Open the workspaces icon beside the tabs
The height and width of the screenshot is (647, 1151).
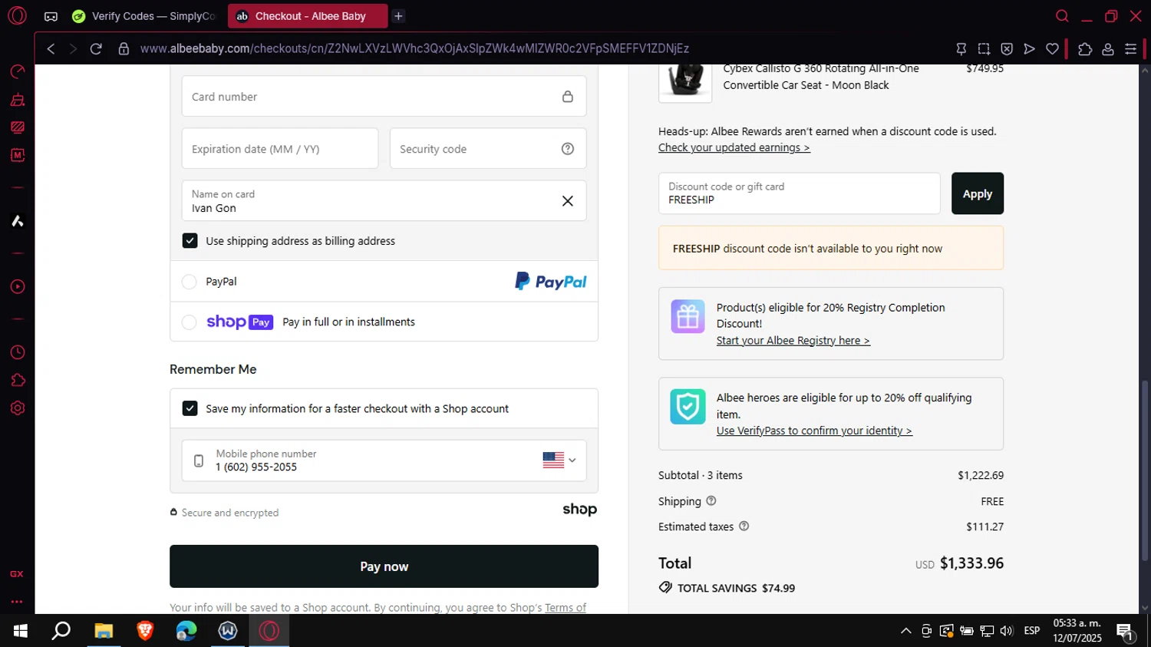51,16
